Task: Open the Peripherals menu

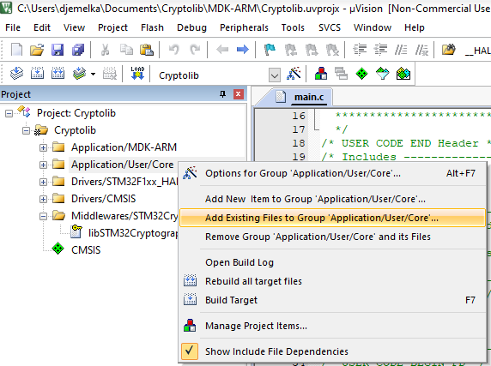Action: [244, 27]
